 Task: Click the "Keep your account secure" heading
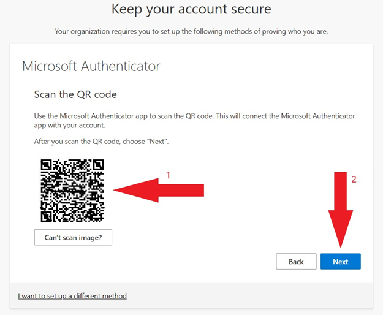pyautogui.click(x=191, y=9)
